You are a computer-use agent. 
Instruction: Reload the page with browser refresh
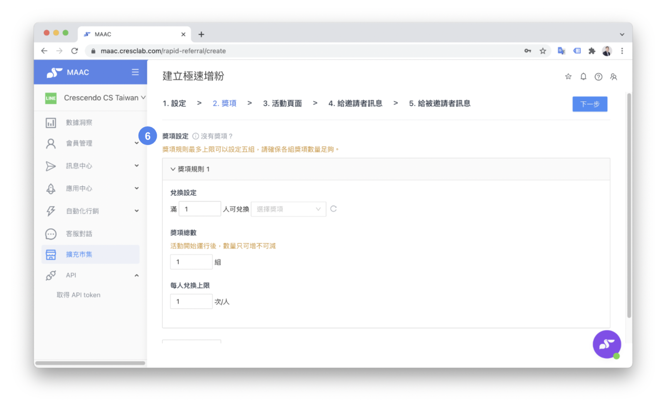[74, 51]
